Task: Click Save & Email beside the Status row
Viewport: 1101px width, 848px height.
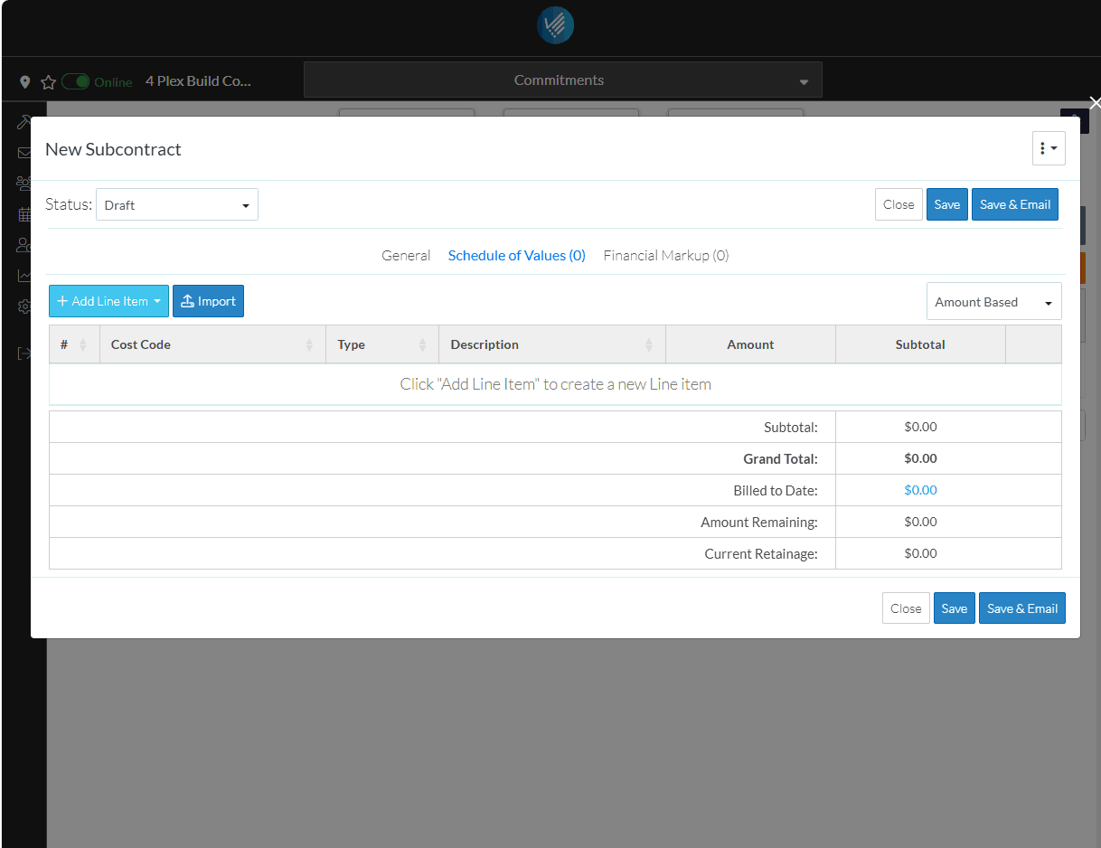Action: coord(1015,204)
